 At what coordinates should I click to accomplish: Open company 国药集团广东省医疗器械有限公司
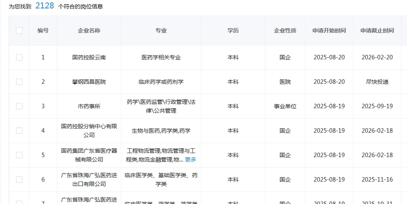point(89,155)
